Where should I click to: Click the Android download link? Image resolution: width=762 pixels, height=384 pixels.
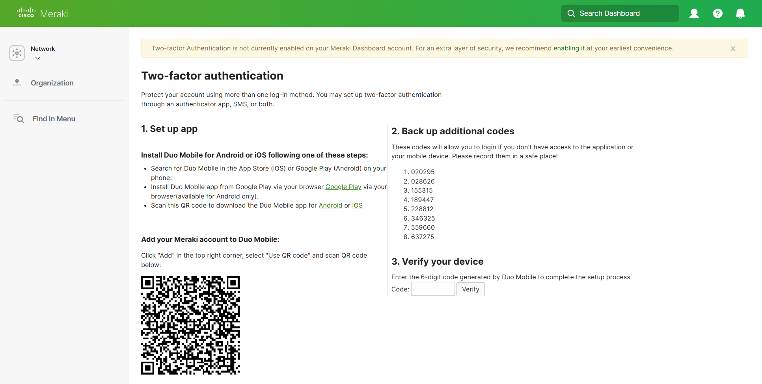point(330,206)
